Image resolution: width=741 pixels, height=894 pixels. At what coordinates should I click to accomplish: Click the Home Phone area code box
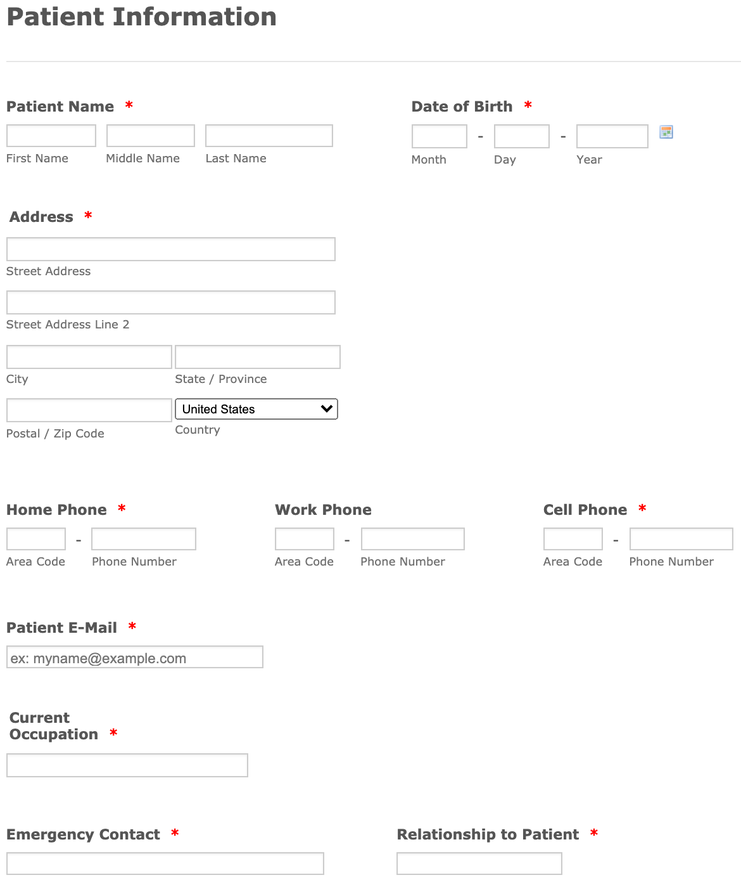36,539
